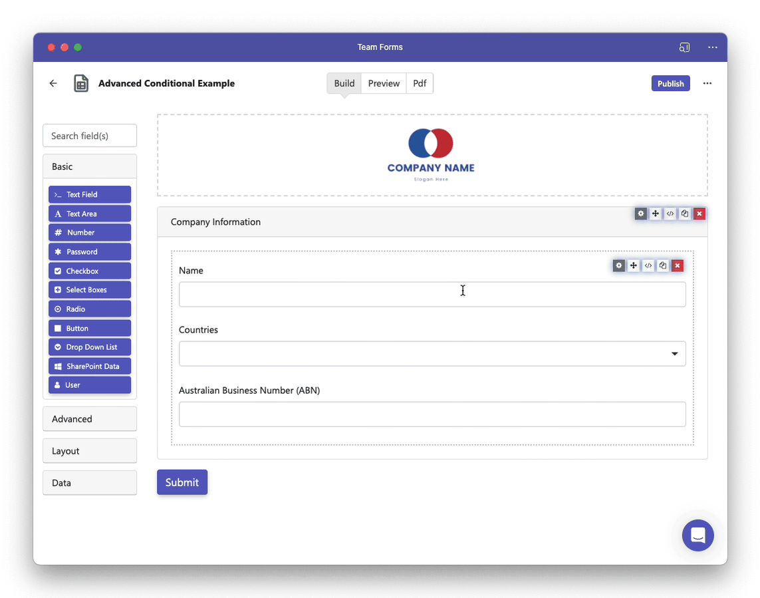The height and width of the screenshot is (598, 760).
Task: Click the Search field(s) input
Action: (x=90, y=136)
